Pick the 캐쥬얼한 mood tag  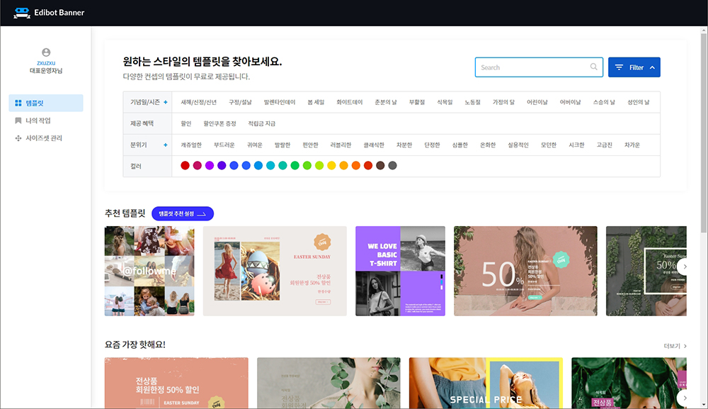point(191,145)
